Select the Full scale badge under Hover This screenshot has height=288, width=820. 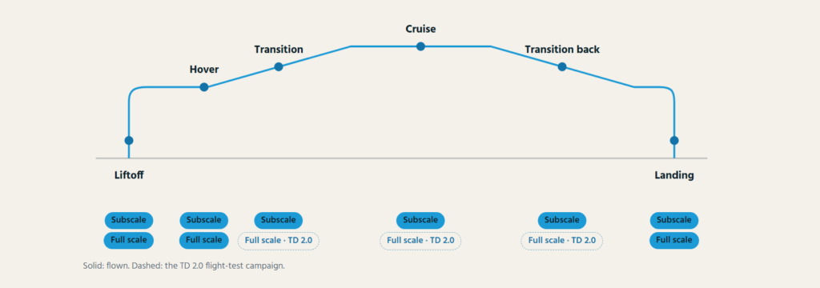click(204, 241)
